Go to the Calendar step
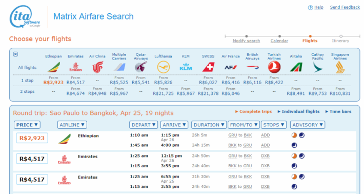Screen dimensions: 364x194 tap(279, 41)
